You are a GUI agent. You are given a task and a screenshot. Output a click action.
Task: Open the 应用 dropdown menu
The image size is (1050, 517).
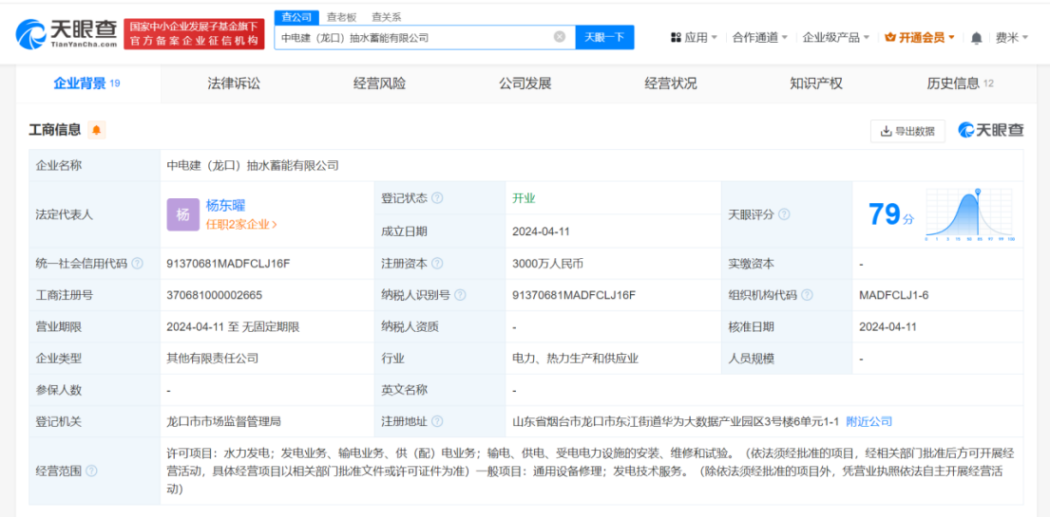[x=694, y=38]
